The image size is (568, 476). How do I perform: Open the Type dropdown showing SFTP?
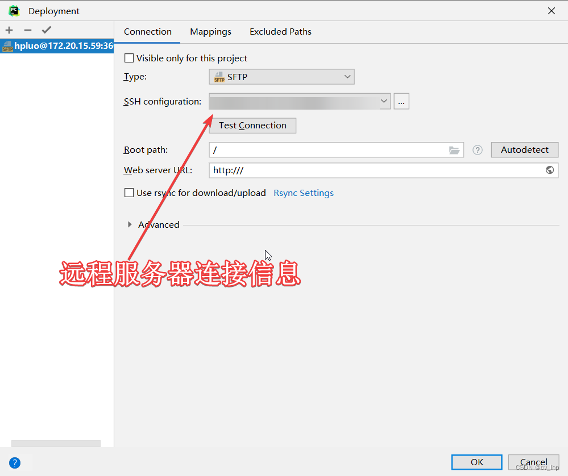pyautogui.click(x=281, y=76)
